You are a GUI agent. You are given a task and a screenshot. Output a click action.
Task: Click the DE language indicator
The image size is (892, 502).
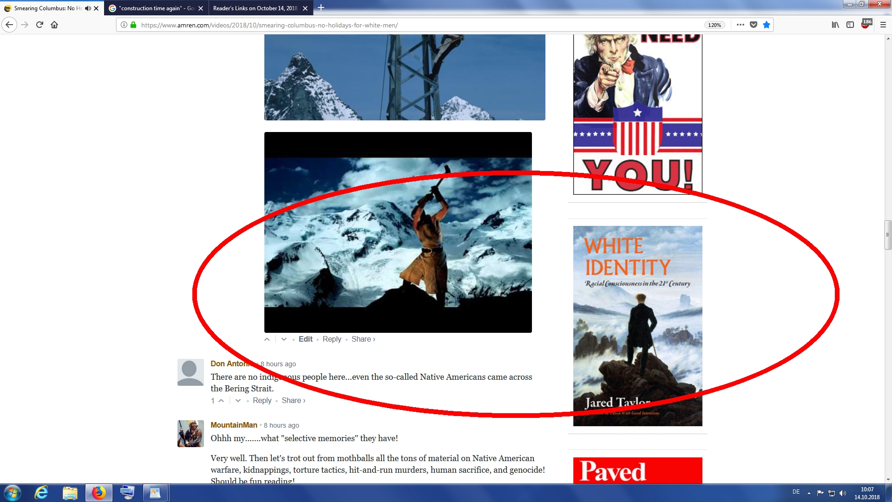[x=796, y=492]
